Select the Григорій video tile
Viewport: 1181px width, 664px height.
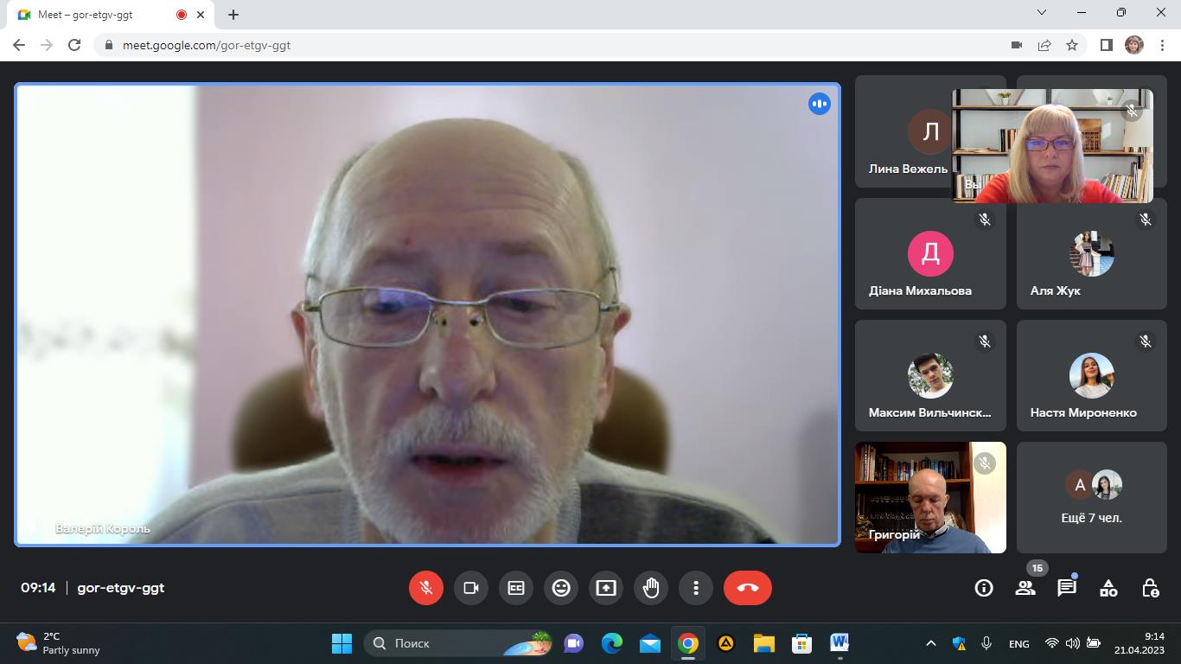[x=930, y=497]
